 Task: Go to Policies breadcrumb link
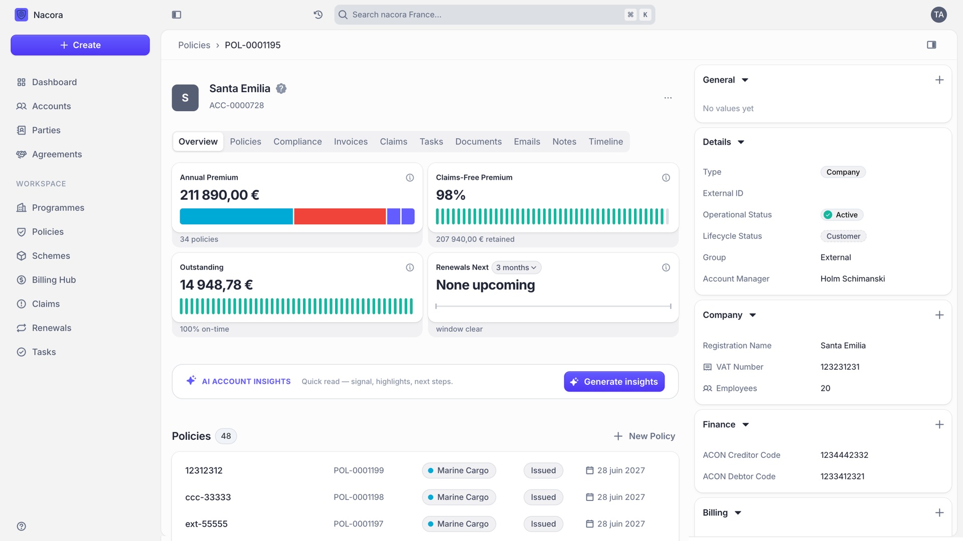pyautogui.click(x=194, y=45)
